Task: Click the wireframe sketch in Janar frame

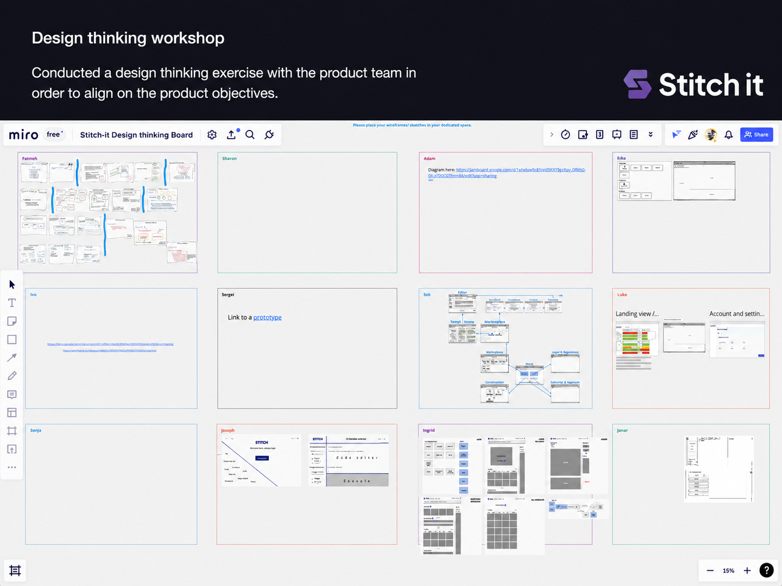Action: (719, 469)
